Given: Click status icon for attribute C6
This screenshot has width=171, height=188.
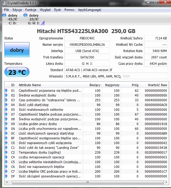Looking at the screenshot, I should coord(6,167).
